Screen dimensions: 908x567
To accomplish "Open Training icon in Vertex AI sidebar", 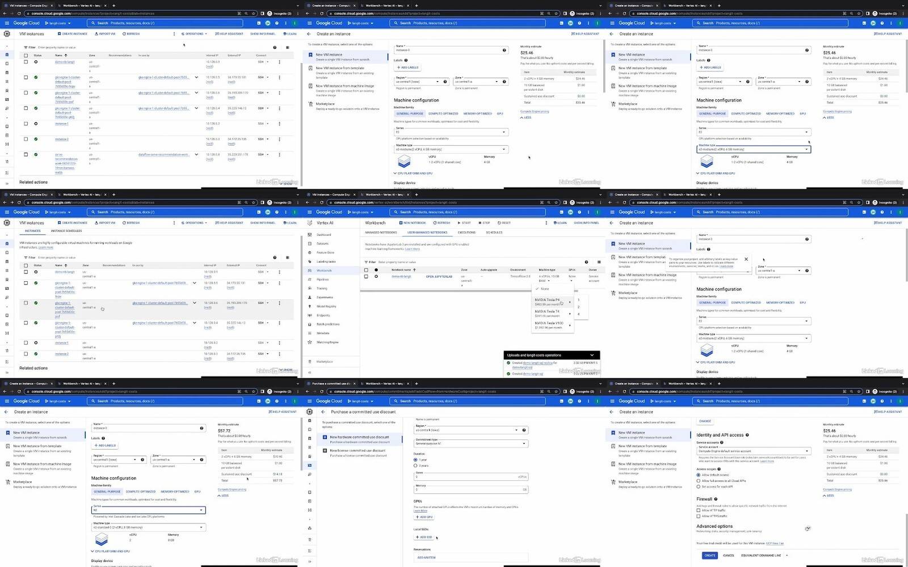I will [x=309, y=288].
